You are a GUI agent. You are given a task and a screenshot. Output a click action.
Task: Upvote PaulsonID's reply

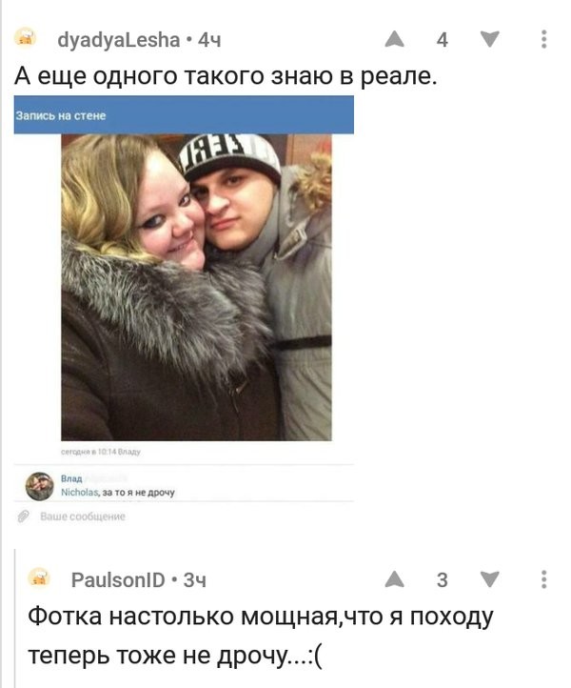(394, 579)
